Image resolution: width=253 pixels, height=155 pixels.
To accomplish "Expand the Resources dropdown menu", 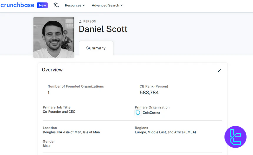I will click(75, 5).
